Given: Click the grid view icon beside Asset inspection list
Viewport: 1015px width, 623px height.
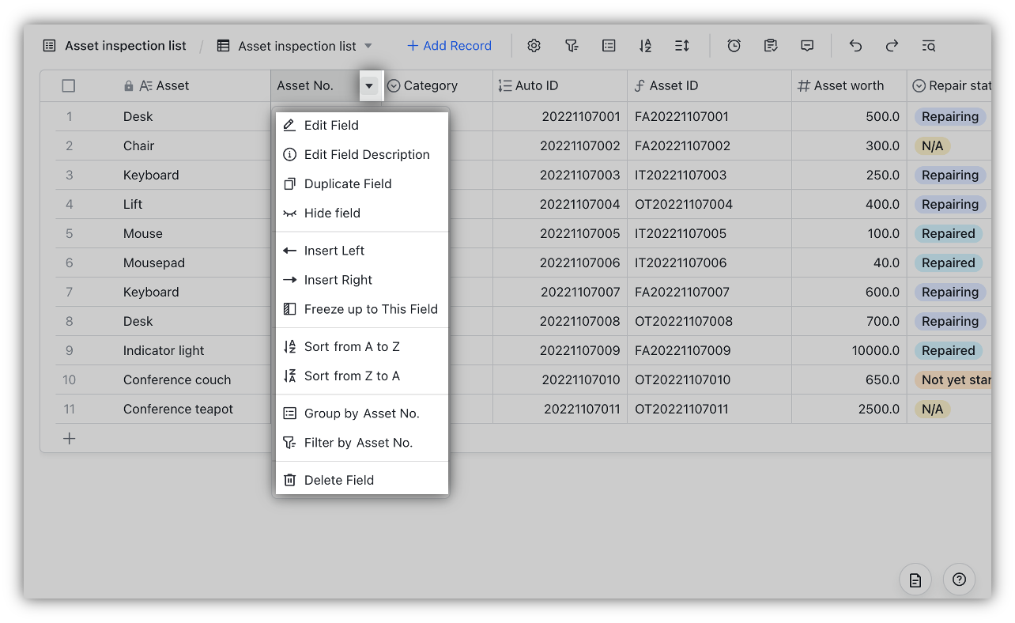Looking at the screenshot, I should 222,45.
